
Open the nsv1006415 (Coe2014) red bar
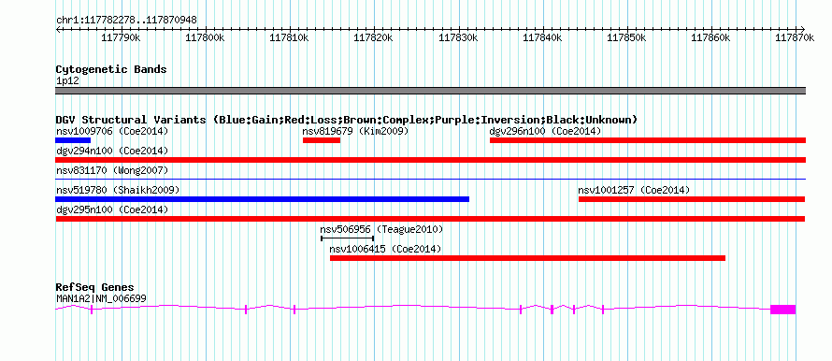click(527, 258)
